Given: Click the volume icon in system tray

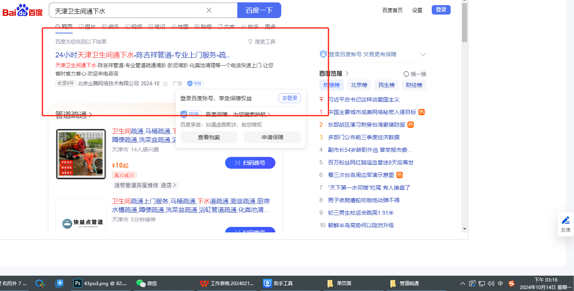Looking at the screenshot, I should pyautogui.click(x=491, y=283).
